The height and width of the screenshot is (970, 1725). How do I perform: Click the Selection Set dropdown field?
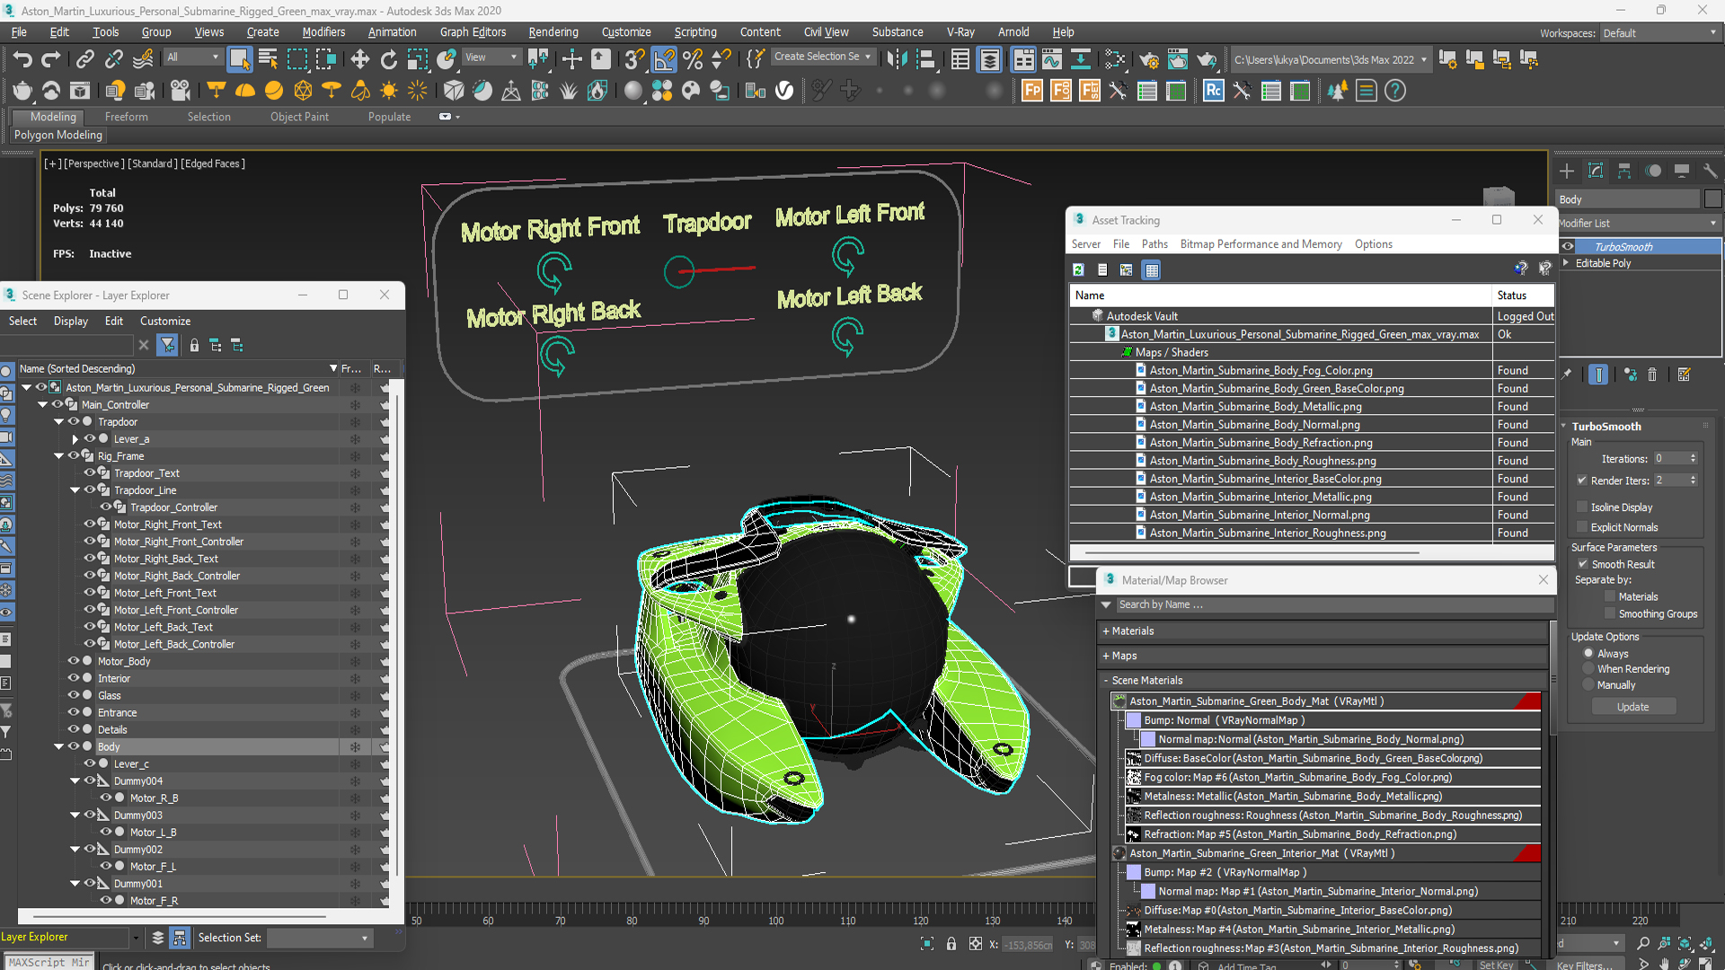(319, 938)
